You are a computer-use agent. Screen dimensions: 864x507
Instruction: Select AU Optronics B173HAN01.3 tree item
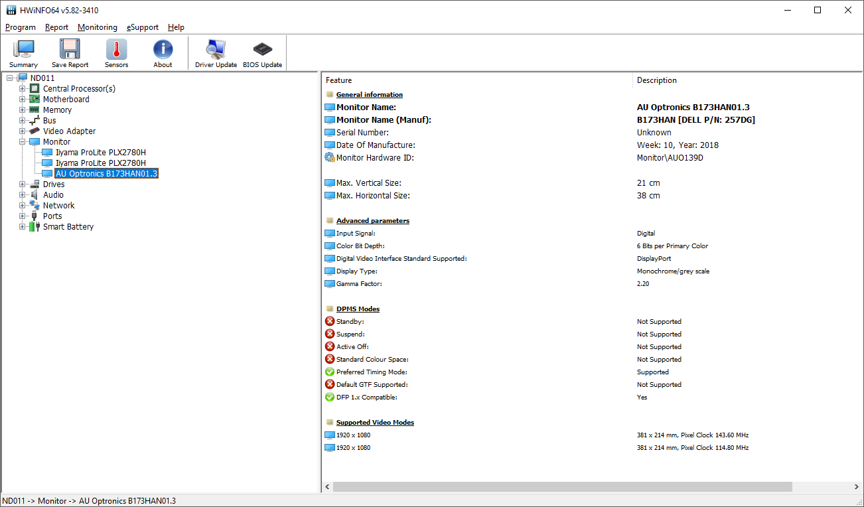(x=106, y=174)
